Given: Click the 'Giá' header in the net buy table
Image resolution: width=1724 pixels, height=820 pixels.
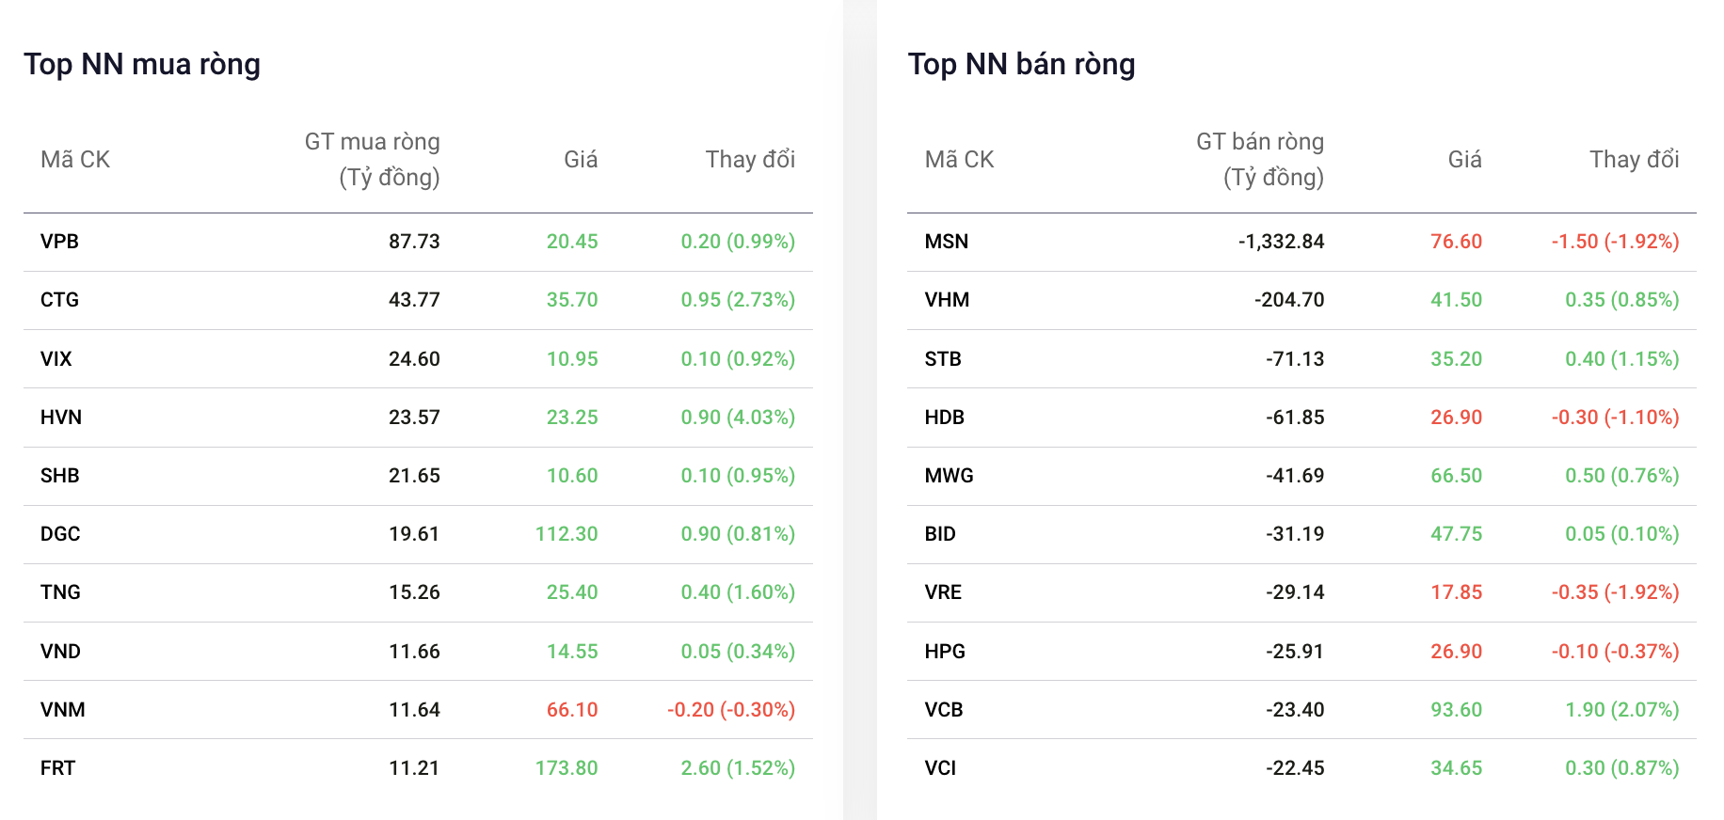Looking at the screenshot, I should [x=581, y=160].
